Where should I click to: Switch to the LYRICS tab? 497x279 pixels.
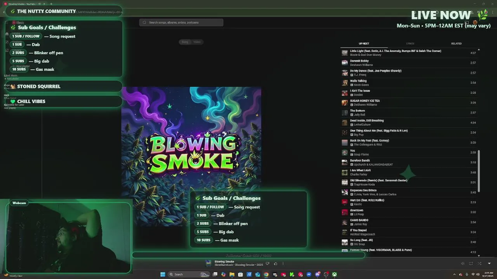tap(410, 44)
